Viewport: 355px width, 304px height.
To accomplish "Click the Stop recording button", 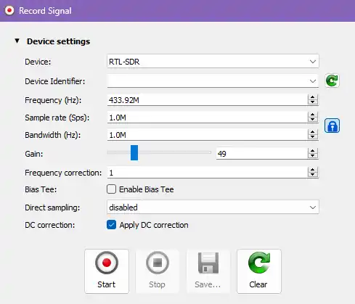I will pyautogui.click(x=157, y=271).
